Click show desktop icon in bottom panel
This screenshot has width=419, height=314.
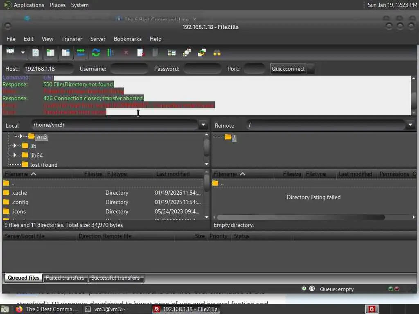click(5, 310)
